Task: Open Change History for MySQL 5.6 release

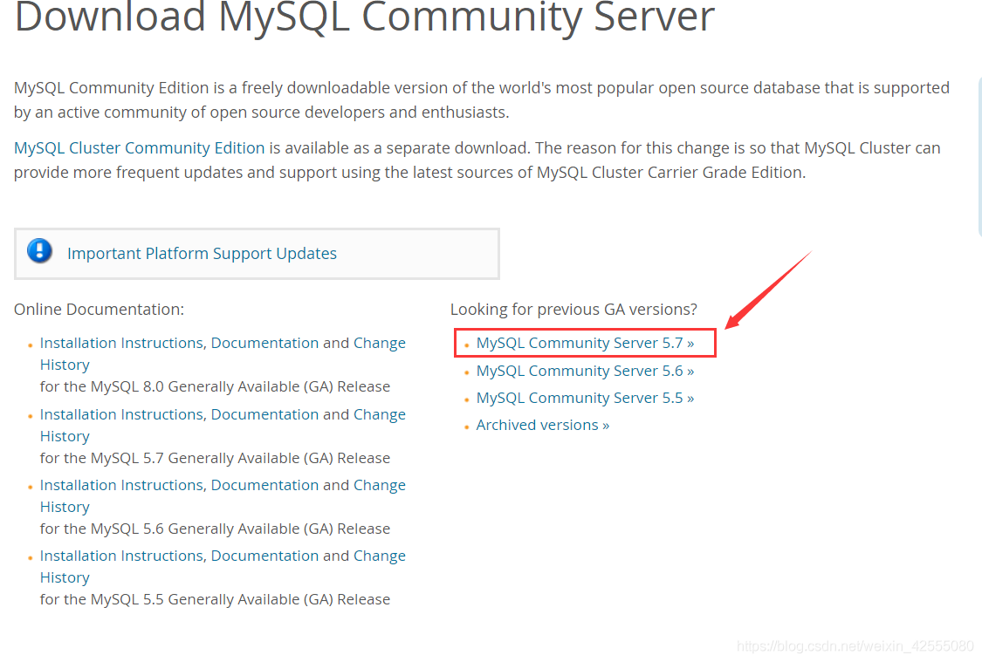Action: click(380, 485)
